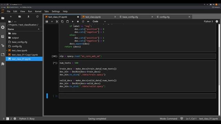This screenshot has height=124, width=221.
Task: Close the test_class.ipynb tab
Action: click(115, 17)
